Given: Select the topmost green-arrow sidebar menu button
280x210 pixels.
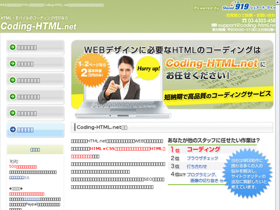Looking at the screenshot, I should 35,47.
